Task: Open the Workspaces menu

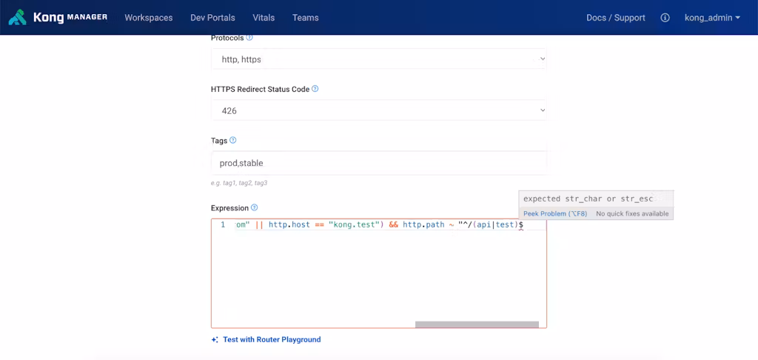Action: point(148,18)
